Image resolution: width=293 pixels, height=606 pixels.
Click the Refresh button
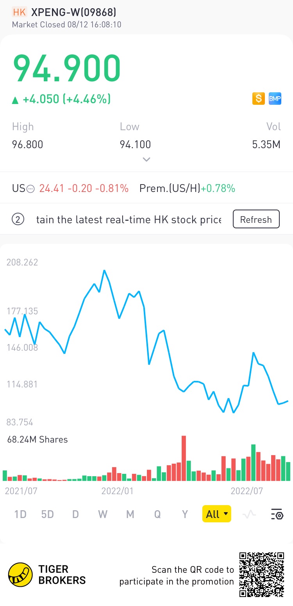[256, 219]
